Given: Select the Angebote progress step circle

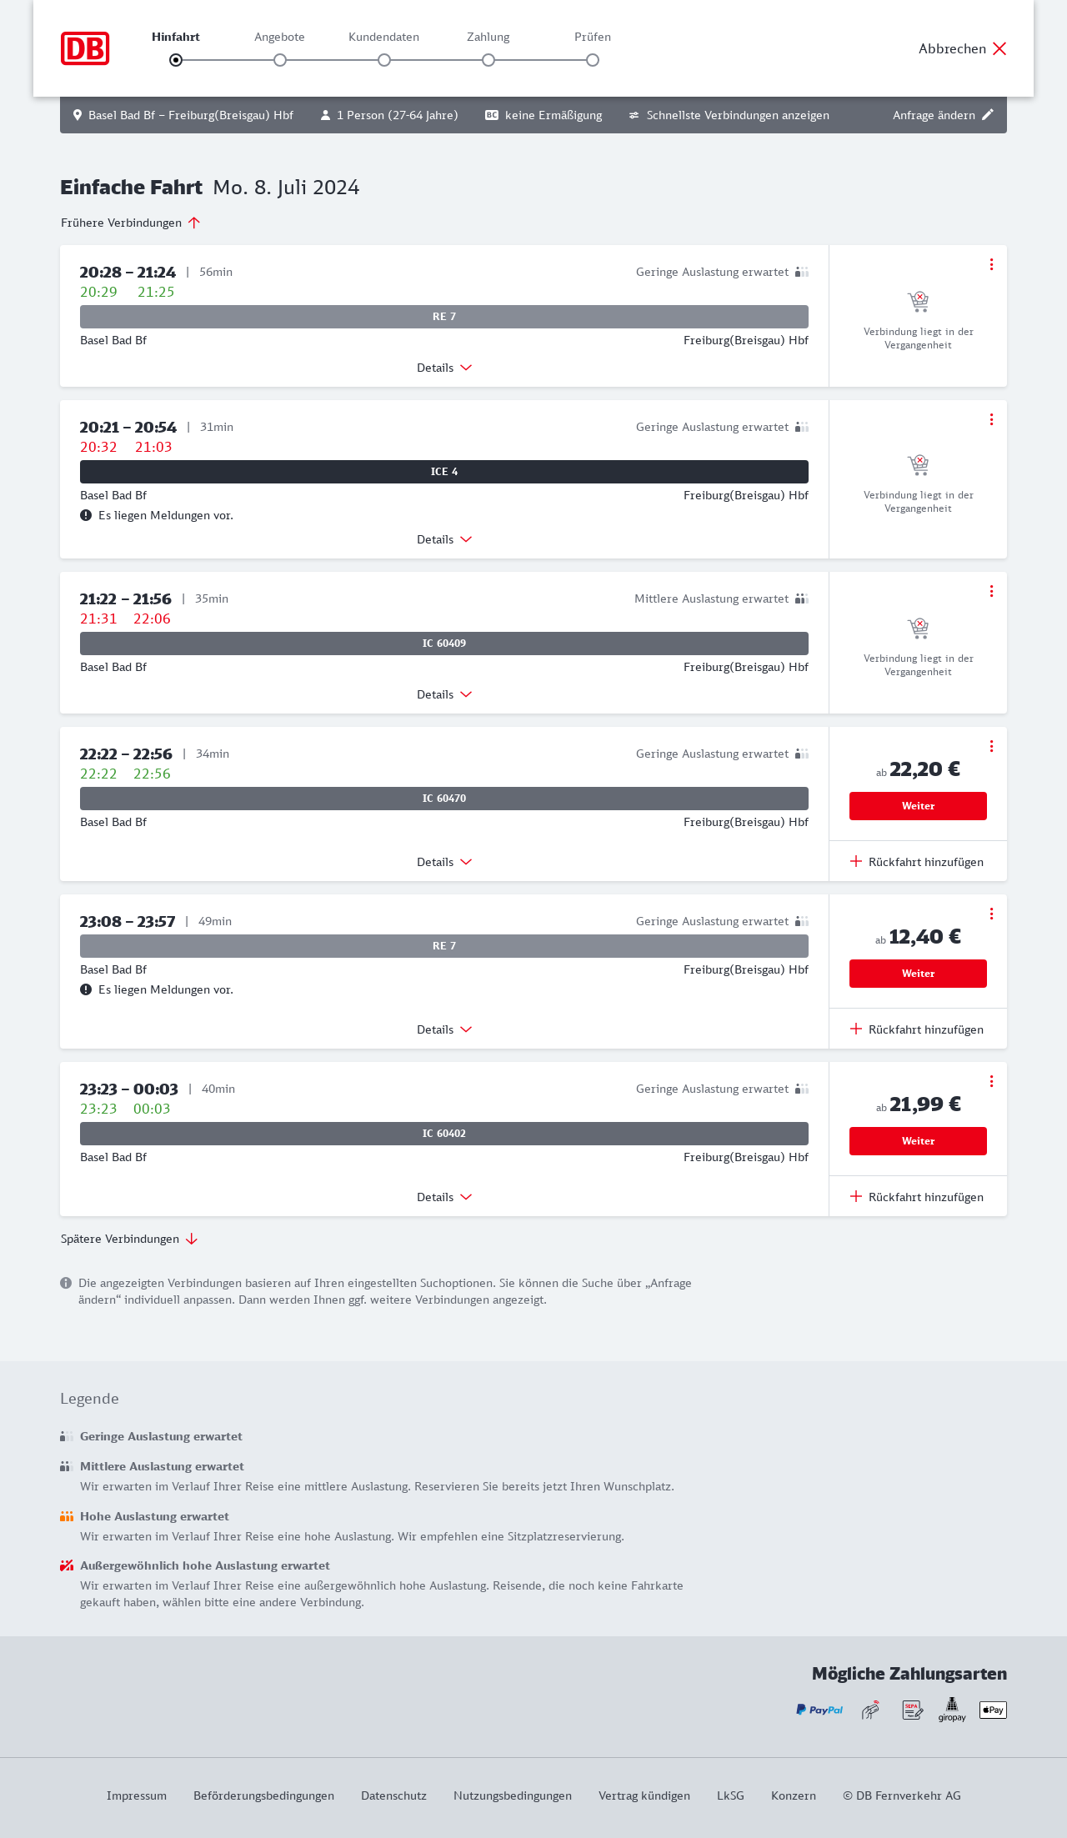Looking at the screenshot, I should pyautogui.click(x=280, y=60).
